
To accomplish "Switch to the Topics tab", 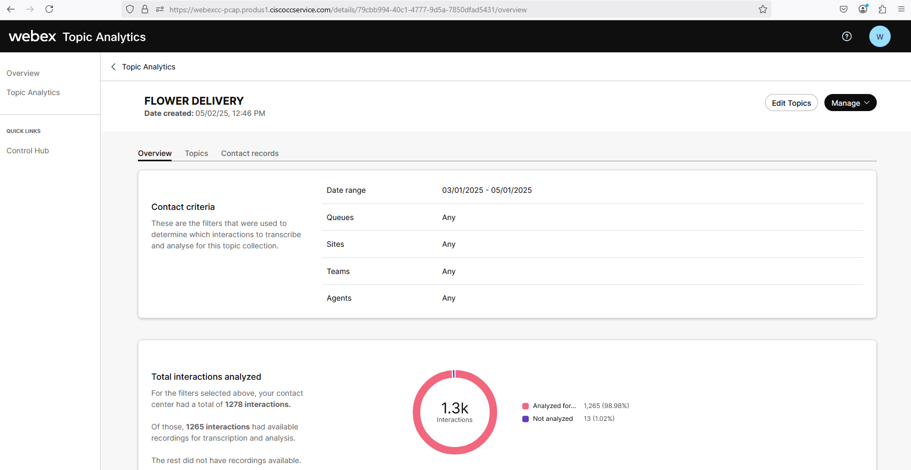I will [196, 153].
